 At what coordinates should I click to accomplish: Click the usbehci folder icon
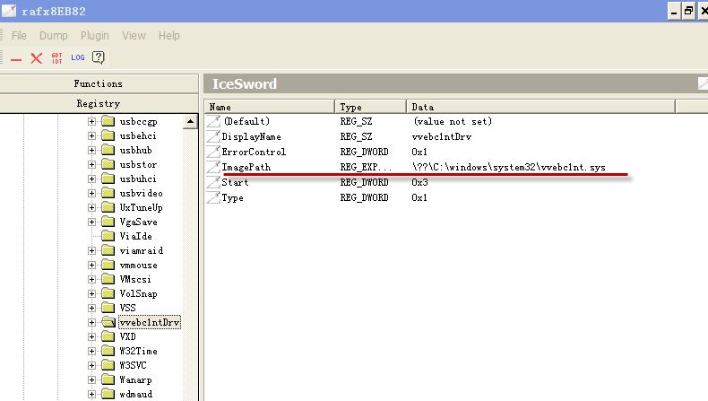click(108, 135)
